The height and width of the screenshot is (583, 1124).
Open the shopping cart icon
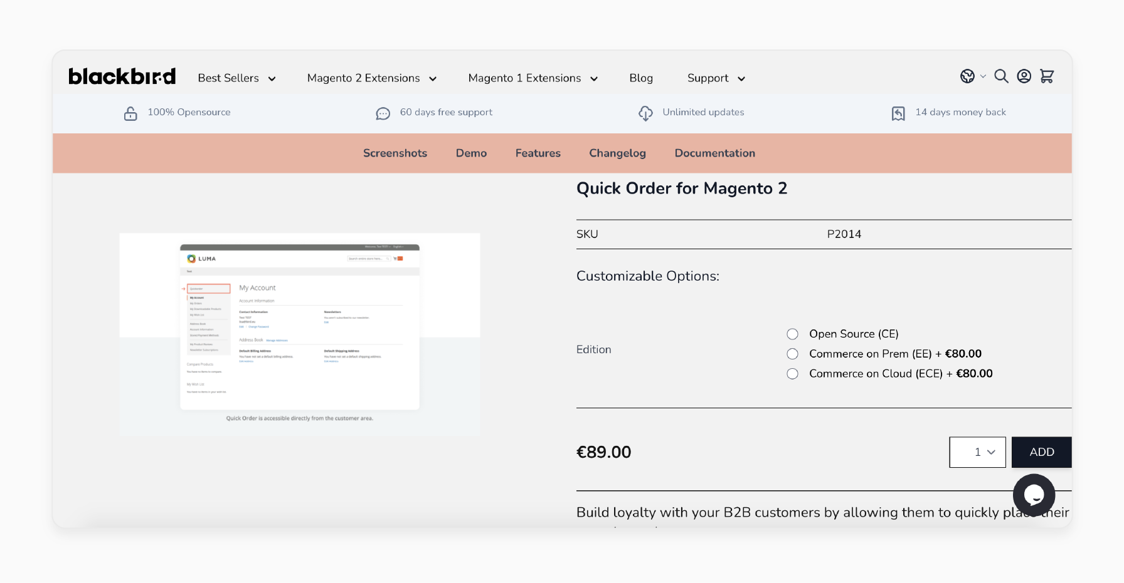(x=1047, y=76)
